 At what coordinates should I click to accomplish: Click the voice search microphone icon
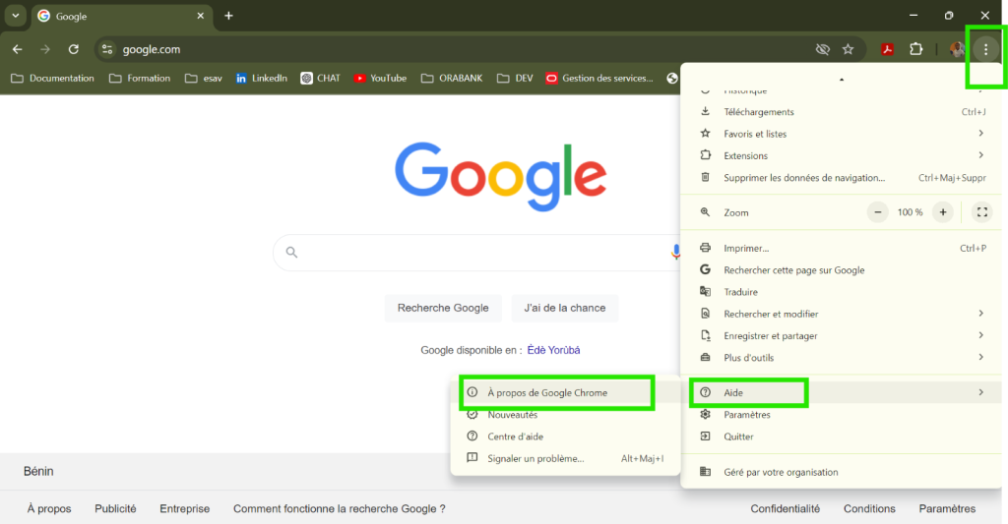coord(675,253)
